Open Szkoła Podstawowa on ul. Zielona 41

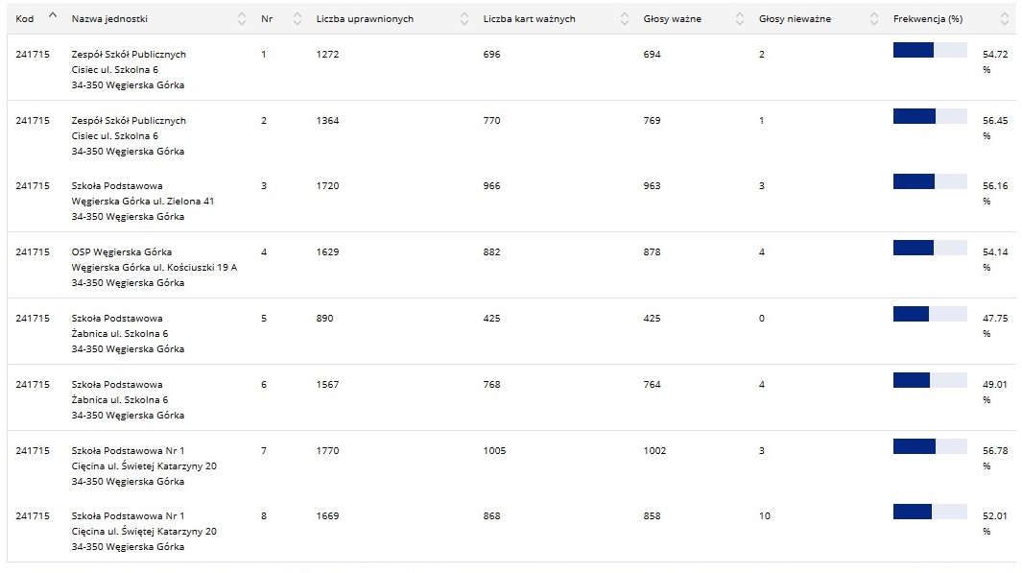(117, 186)
